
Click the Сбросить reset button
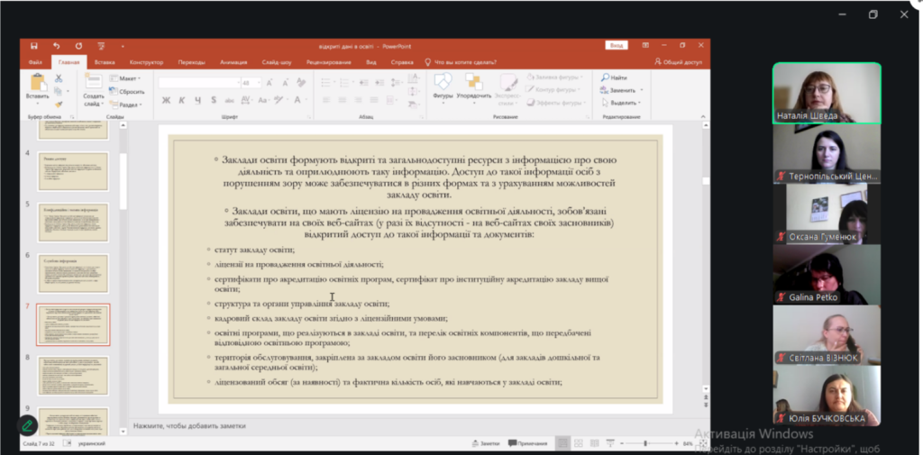click(x=130, y=91)
